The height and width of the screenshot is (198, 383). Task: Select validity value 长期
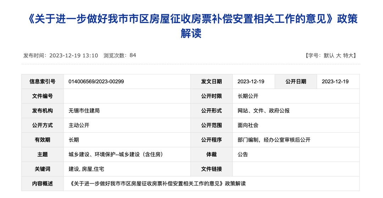click(x=73, y=140)
